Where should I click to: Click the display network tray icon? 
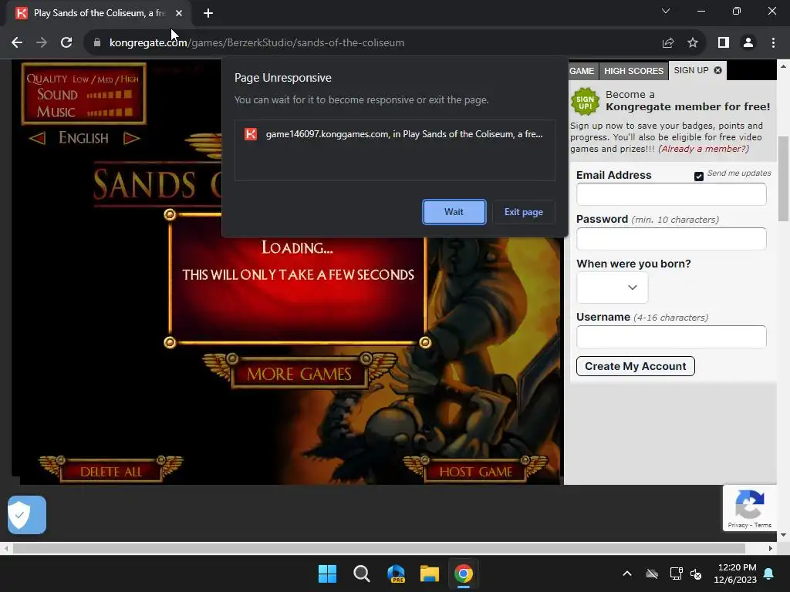676,573
